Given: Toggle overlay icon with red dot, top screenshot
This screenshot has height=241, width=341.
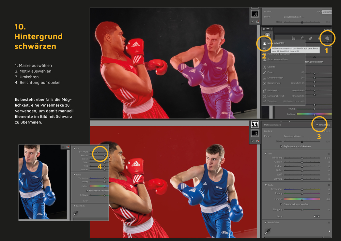Looking at the screenshot, I should [257, 22].
